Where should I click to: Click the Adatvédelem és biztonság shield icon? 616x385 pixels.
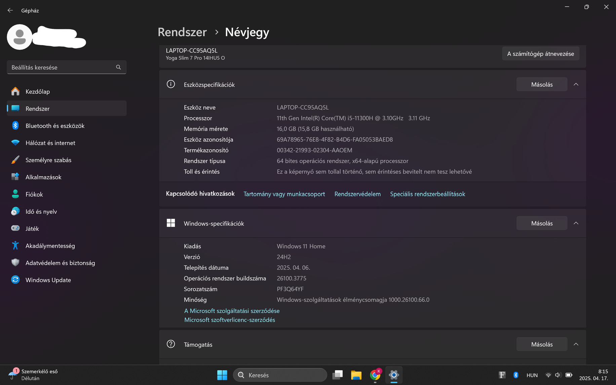15,263
